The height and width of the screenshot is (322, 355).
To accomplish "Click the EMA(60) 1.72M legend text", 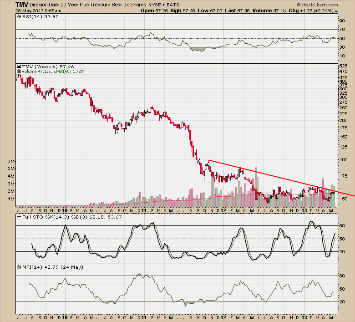I will (69, 72).
